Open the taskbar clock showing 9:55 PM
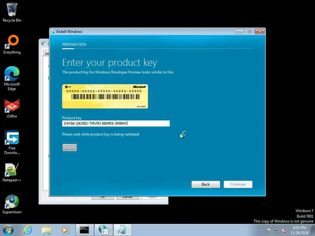The width and height of the screenshot is (315, 236). (x=299, y=230)
